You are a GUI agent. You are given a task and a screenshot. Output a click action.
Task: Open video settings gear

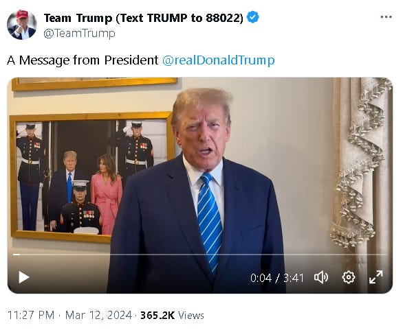(x=349, y=277)
